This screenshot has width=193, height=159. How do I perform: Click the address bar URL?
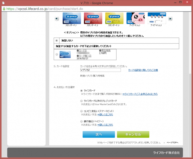point(45,9)
